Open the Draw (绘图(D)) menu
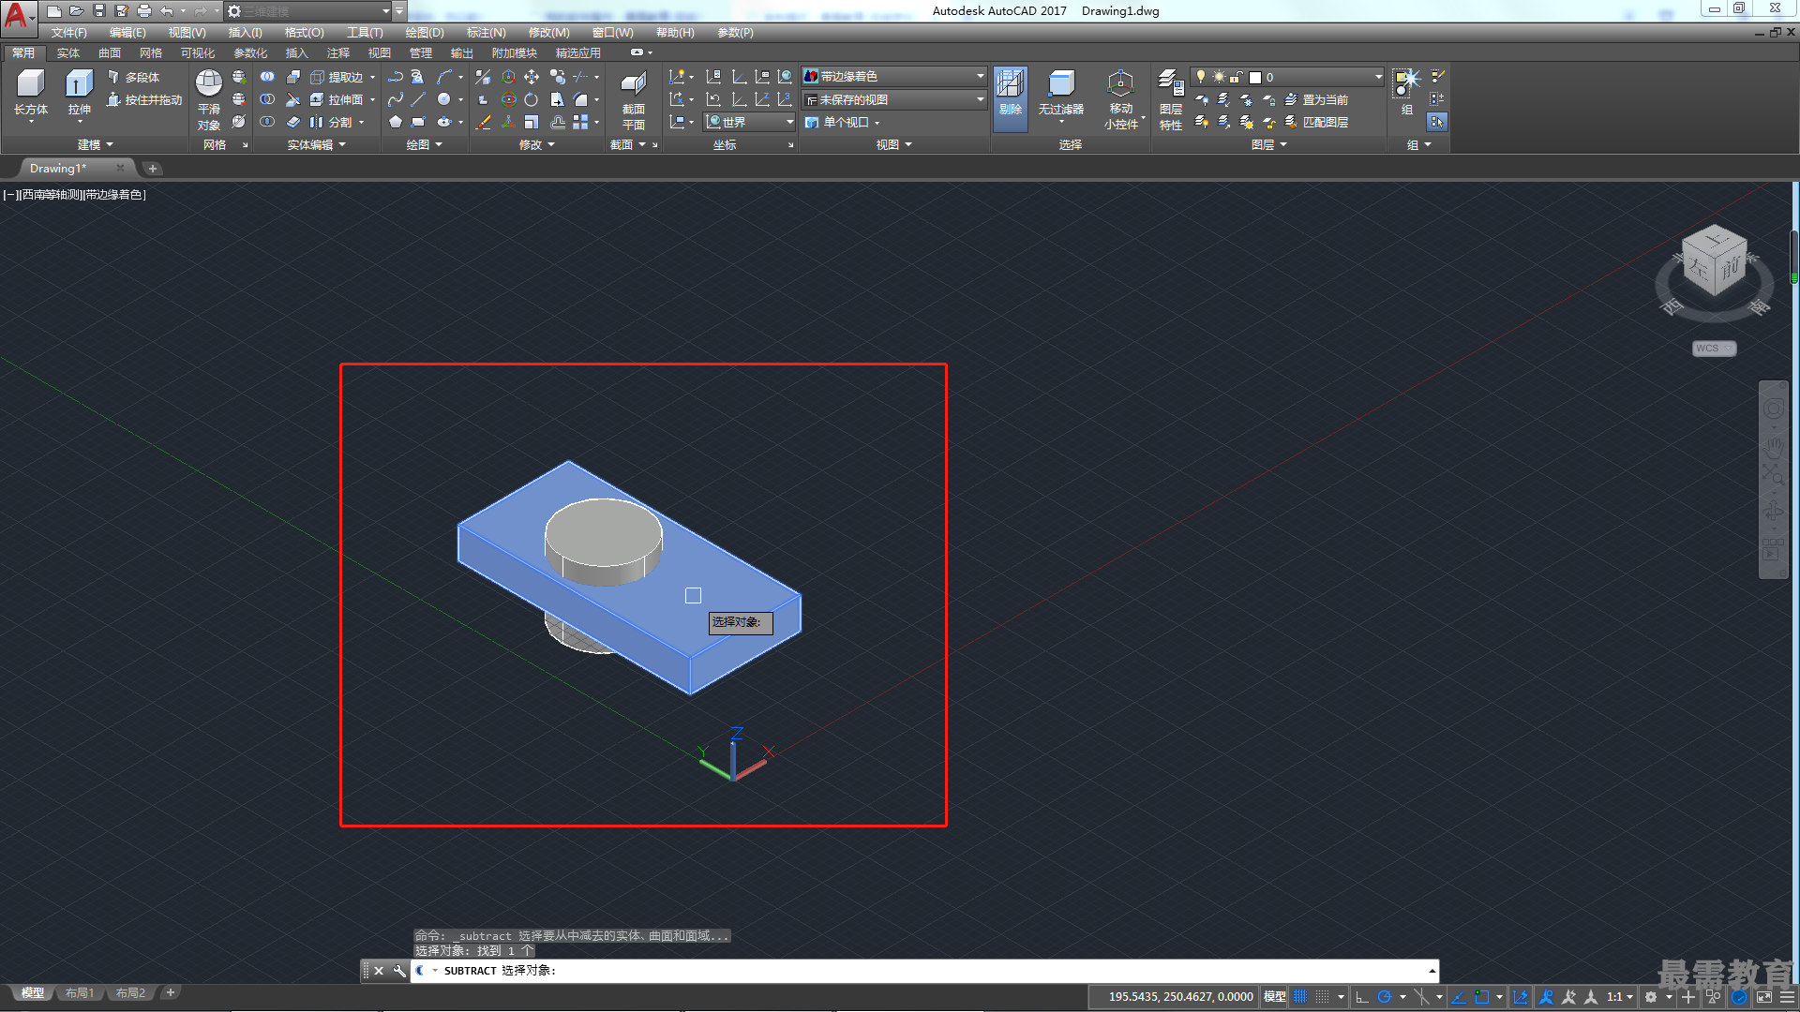The height and width of the screenshot is (1012, 1800). click(x=425, y=33)
